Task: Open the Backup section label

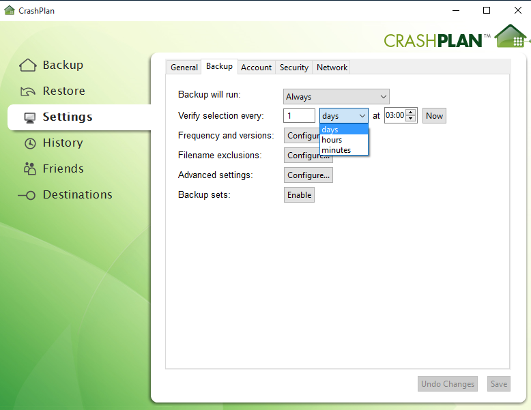Action: coord(63,65)
